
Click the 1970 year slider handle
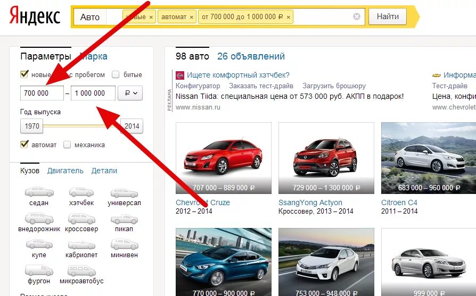coord(32,126)
